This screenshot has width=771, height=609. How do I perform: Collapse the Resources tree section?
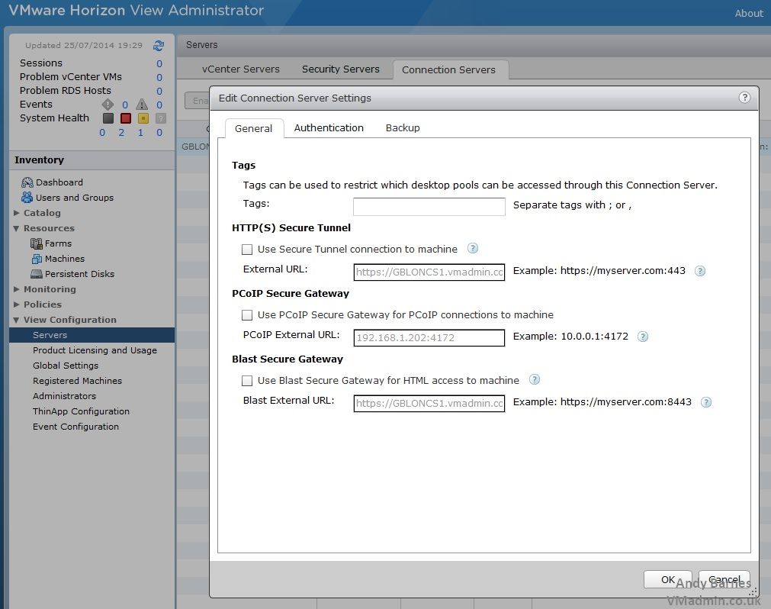pos(16,228)
